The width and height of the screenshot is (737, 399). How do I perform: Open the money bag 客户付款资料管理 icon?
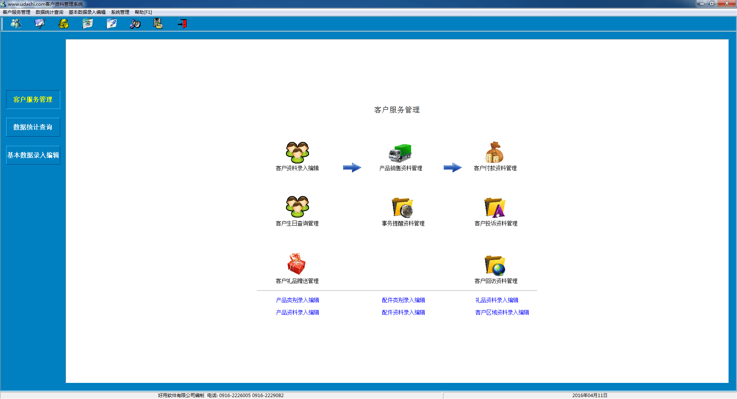pyautogui.click(x=494, y=152)
